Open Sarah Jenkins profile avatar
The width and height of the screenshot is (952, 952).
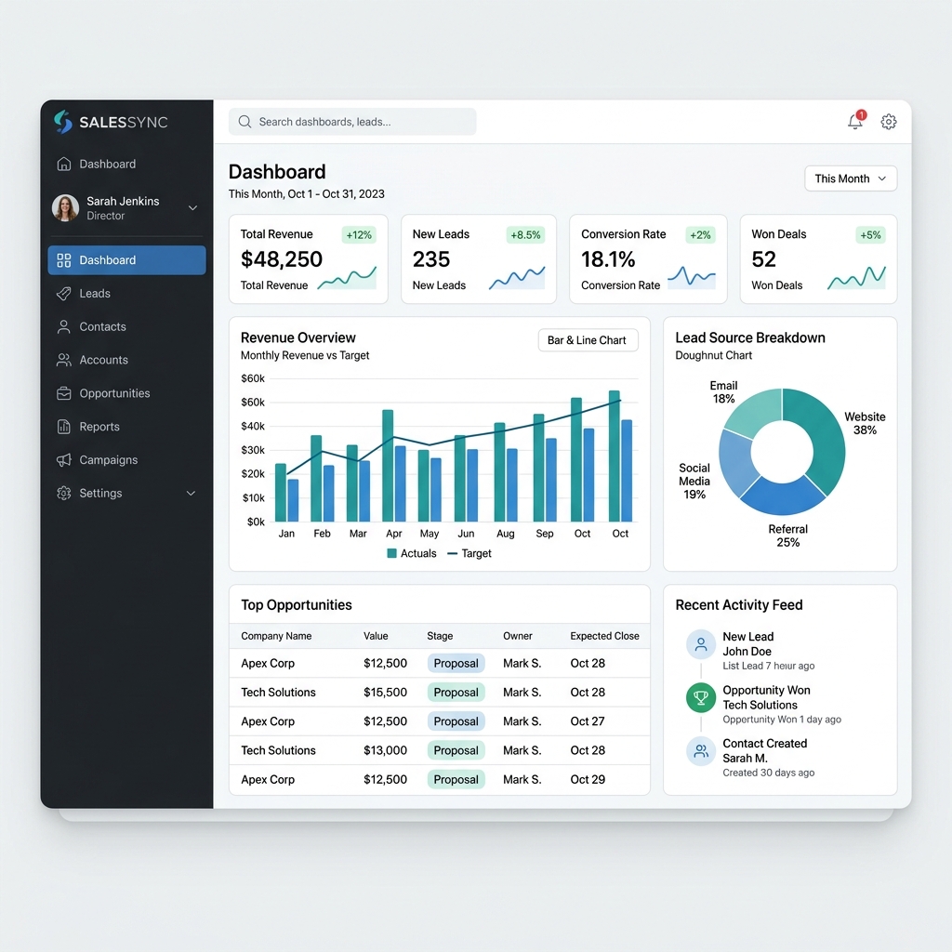(x=66, y=207)
